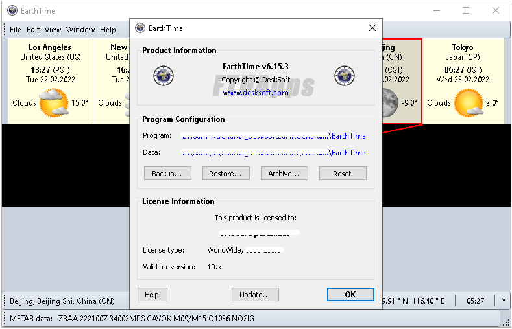The height and width of the screenshot is (329, 512).
Task: Open the View menu
Action: (x=53, y=30)
